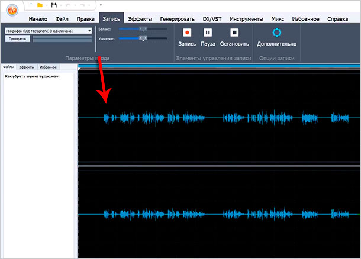Image resolution: width=361 pixels, height=259 pixels.
Task: Adjust the Баланс slider handle
Action: point(143,29)
